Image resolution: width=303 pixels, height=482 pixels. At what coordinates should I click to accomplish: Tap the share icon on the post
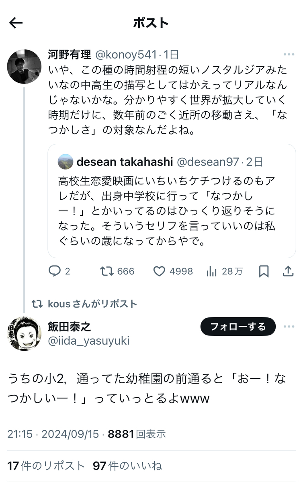(x=288, y=272)
